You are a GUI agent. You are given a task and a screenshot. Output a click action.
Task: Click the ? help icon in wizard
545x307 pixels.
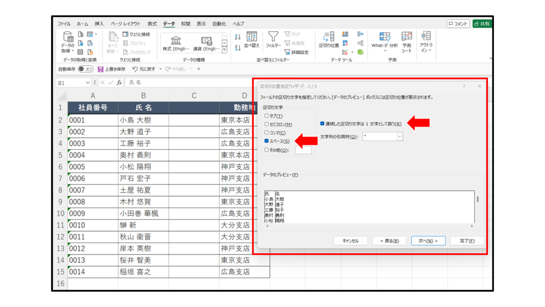(x=464, y=86)
